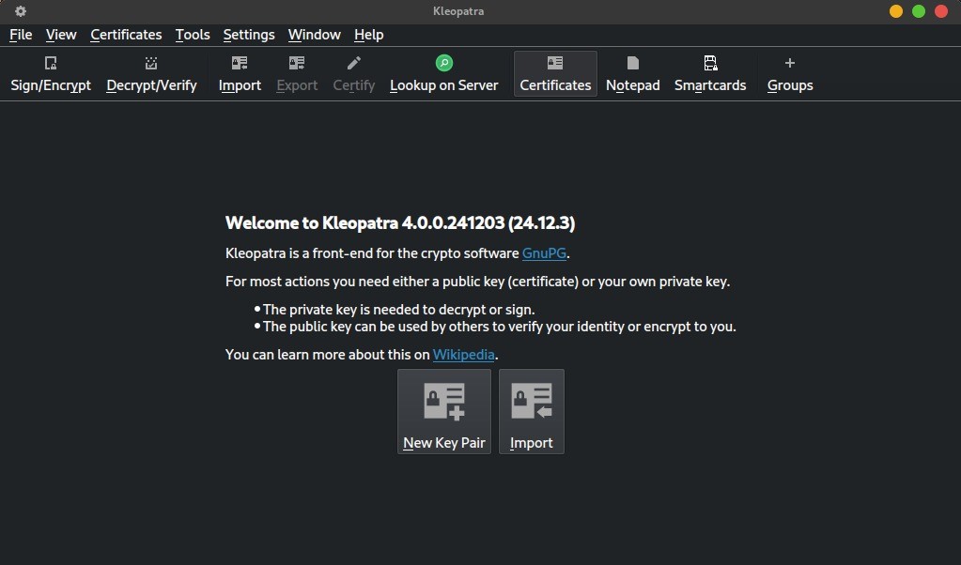
Task: Open the View menu
Action: coord(61,35)
